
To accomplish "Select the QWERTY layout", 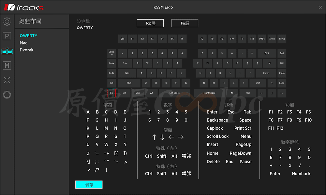I will click(28, 36).
